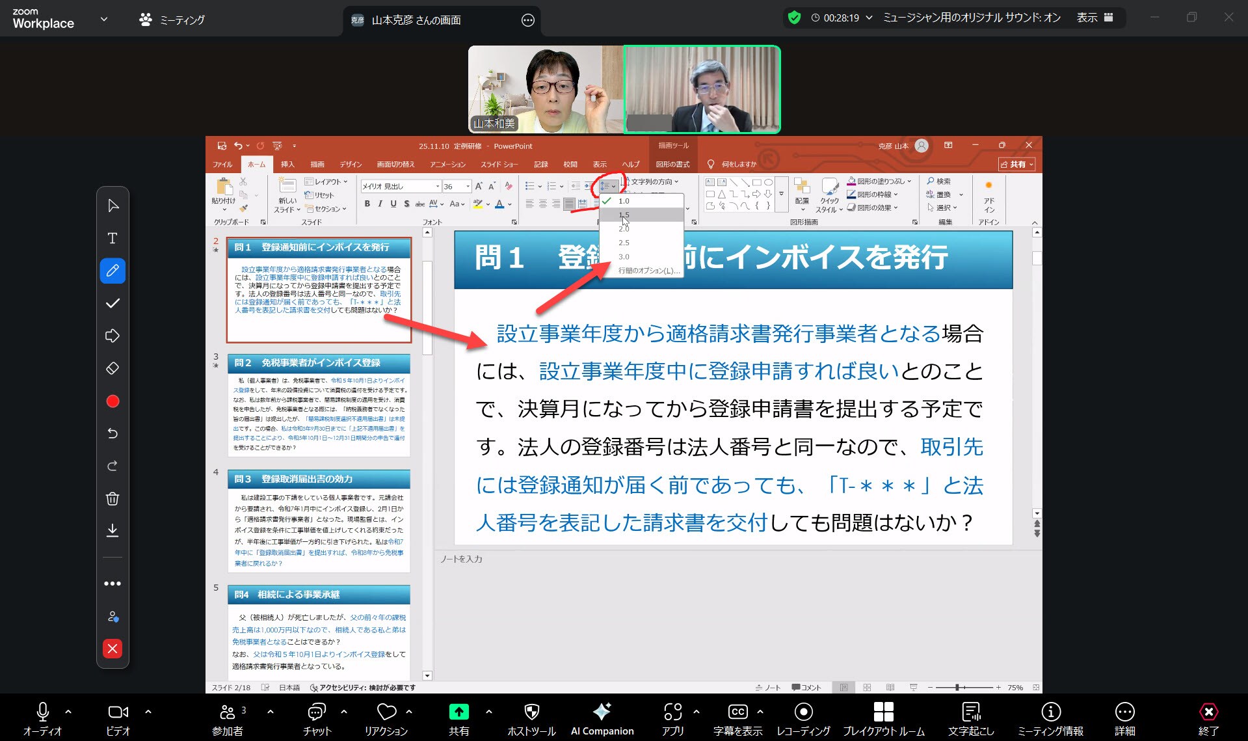1248x741 pixels.
Task: Select the checkmark stamp tool
Action: click(x=113, y=303)
